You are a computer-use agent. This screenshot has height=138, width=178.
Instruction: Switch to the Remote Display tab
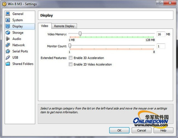(x=64, y=26)
